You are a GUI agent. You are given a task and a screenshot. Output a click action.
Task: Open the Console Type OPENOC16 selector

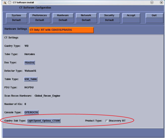point(31,112)
